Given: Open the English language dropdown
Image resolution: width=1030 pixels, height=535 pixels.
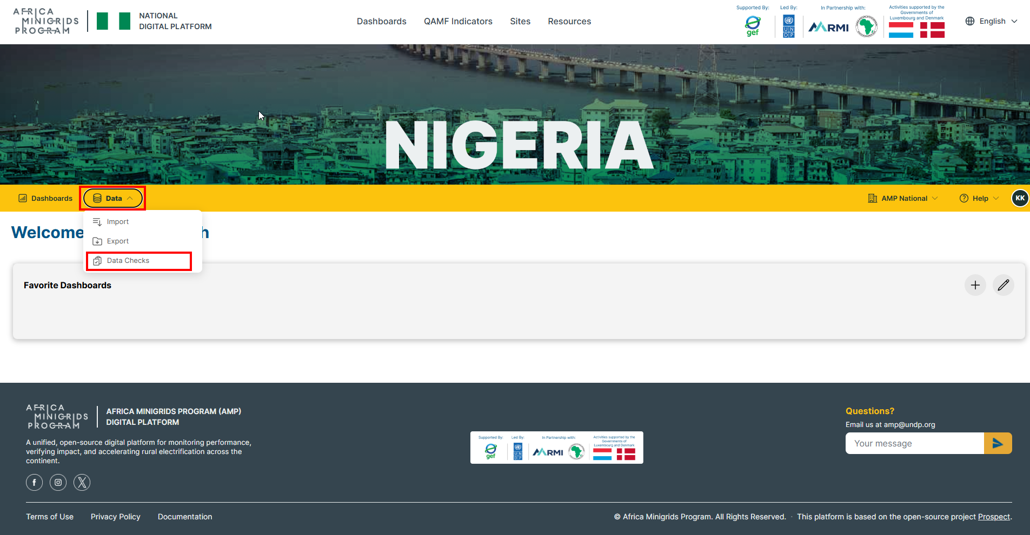Looking at the screenshot, I should [x=992, y=21].
